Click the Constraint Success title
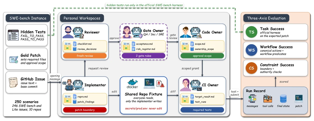 [x=277, y=65]
